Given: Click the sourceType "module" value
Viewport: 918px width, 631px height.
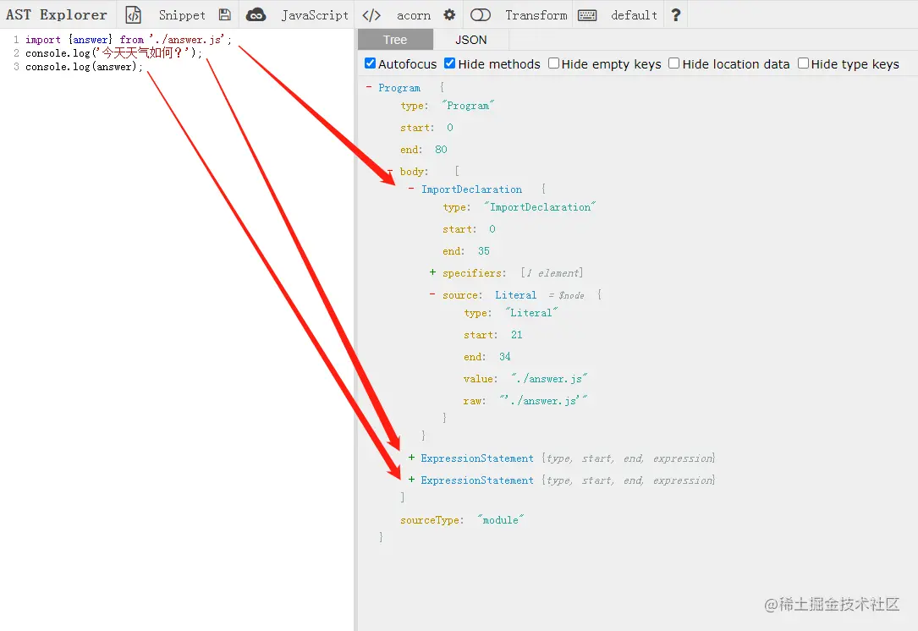Looking at the screenshot, I should click(x=501, y=520).
